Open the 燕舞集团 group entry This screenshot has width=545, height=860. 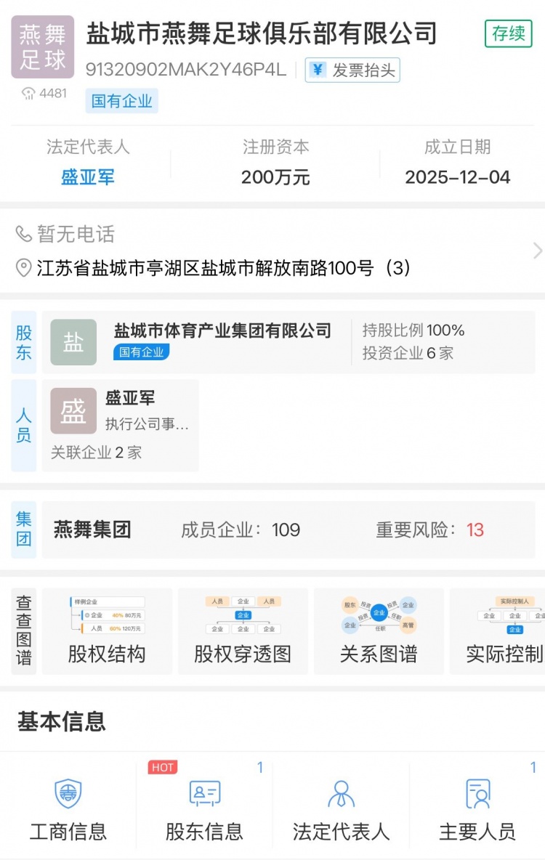92,530
